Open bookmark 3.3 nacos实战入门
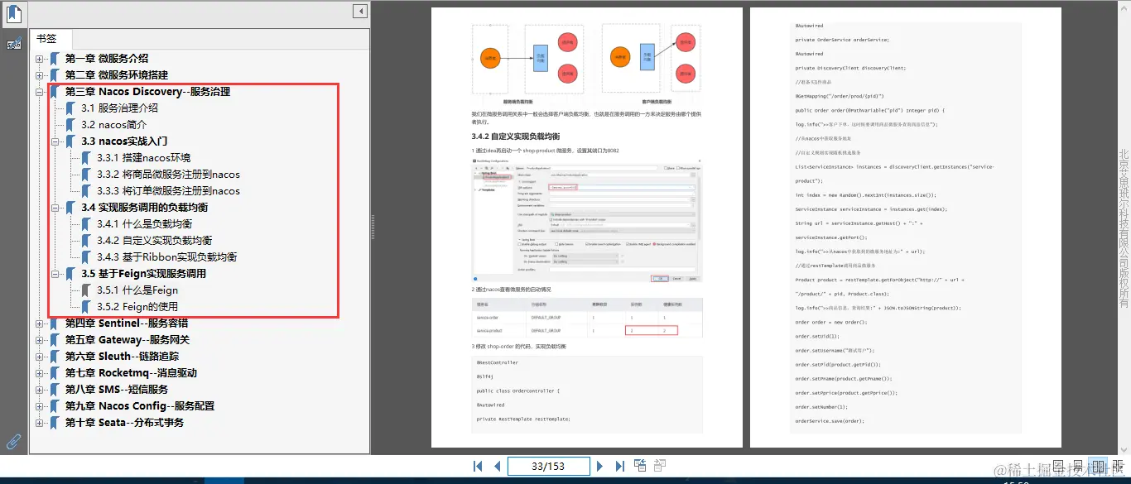Screen dimensions: 1131x484 (124, 141)
